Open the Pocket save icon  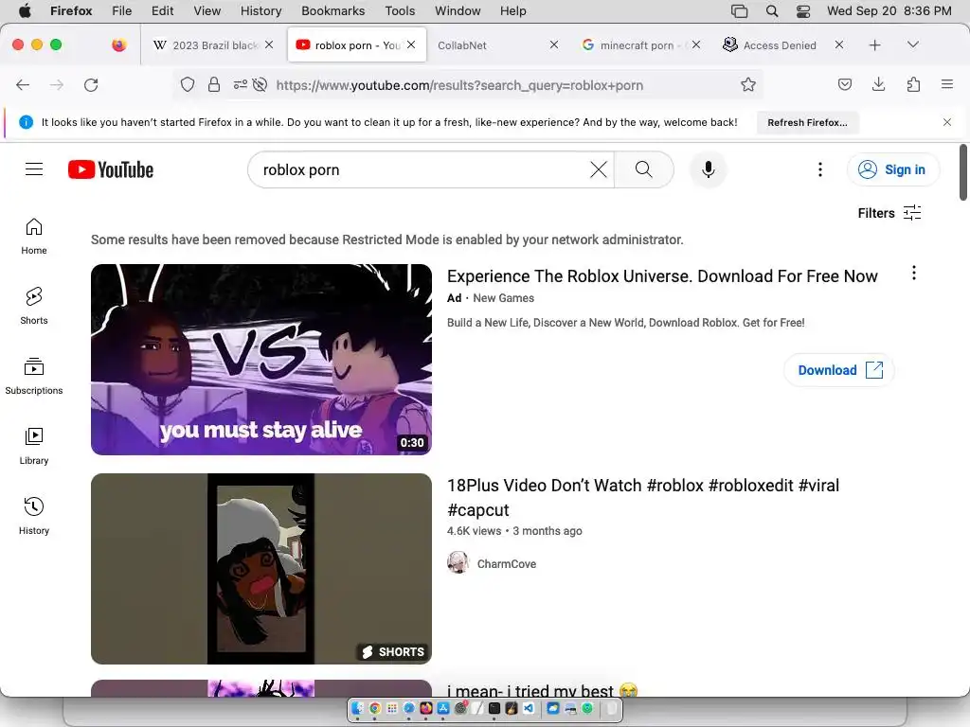844,84
